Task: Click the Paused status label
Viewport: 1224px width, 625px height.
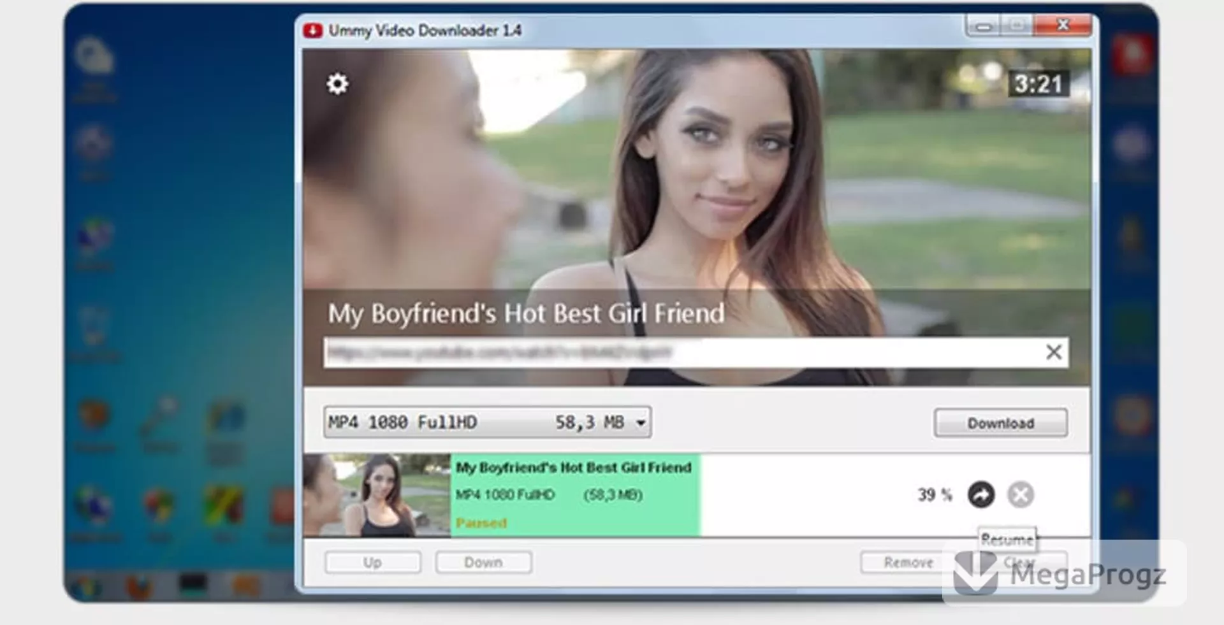Action: coord(481,523)
